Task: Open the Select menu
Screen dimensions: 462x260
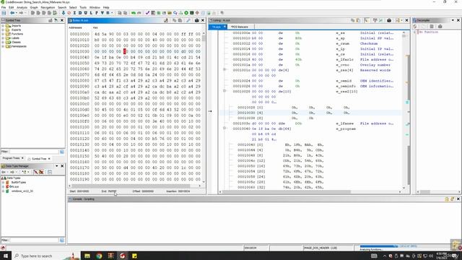Action: point(73,7)
